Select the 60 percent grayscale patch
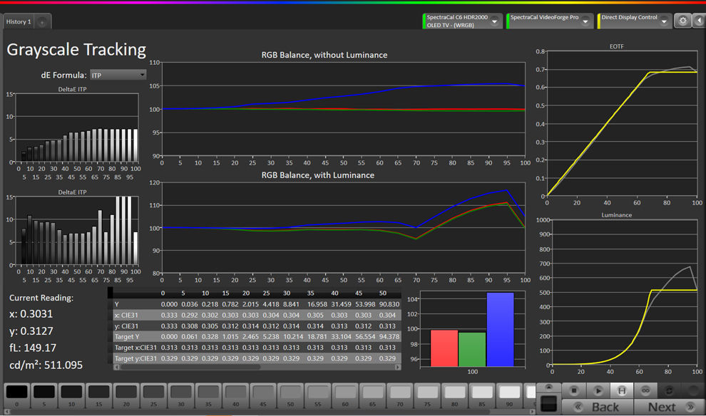Image resolution: width=706 pixels, height=416 pixels. coord(345,395)
